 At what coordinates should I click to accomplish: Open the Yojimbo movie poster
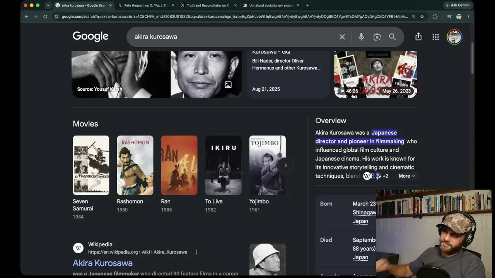point(267,165)
